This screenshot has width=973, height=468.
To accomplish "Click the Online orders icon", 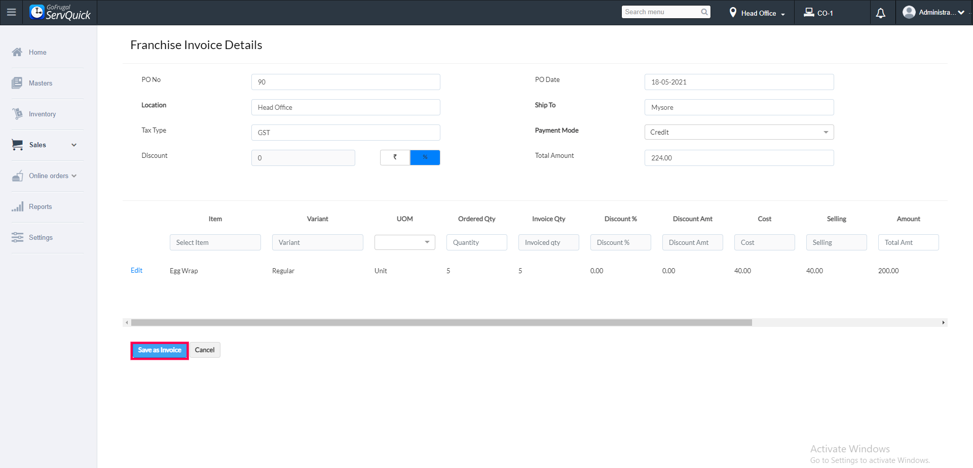I will tap(17, 176).
